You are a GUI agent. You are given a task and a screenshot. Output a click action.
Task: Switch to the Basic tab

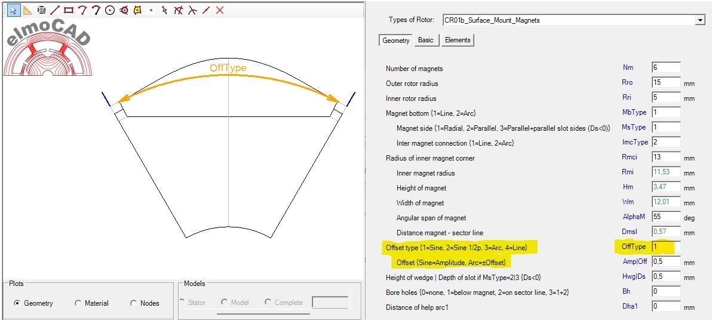pyautogui.click(x=426, y=41)
